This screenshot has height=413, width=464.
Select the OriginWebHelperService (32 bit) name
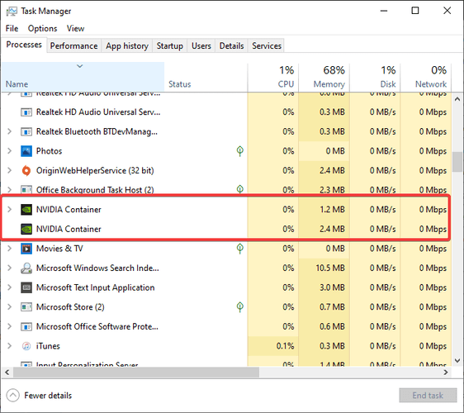pyautogui.click(x=95, y=171)
